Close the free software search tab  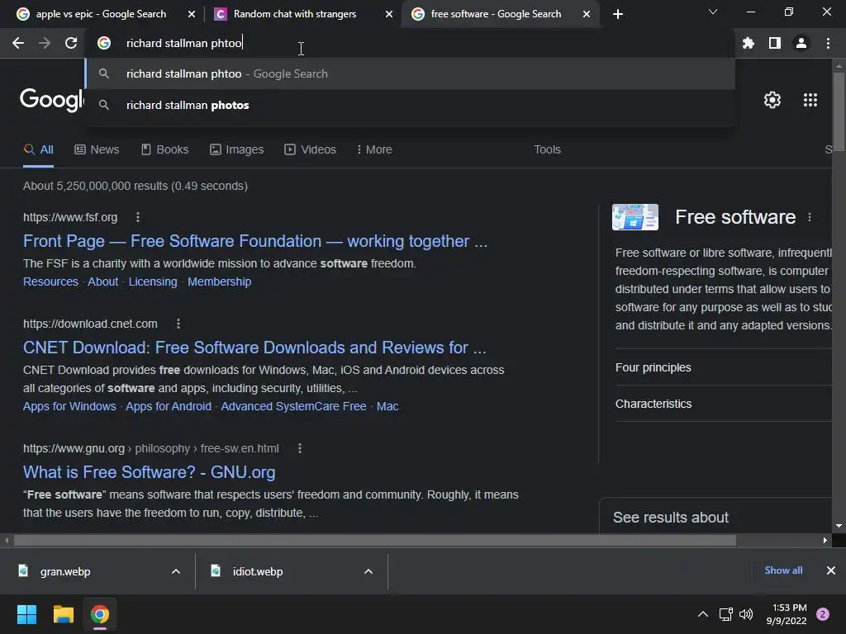tap(587, 14)
